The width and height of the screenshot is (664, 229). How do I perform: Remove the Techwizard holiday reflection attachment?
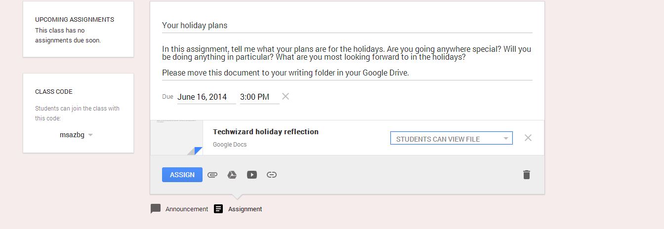coord(528,138)
